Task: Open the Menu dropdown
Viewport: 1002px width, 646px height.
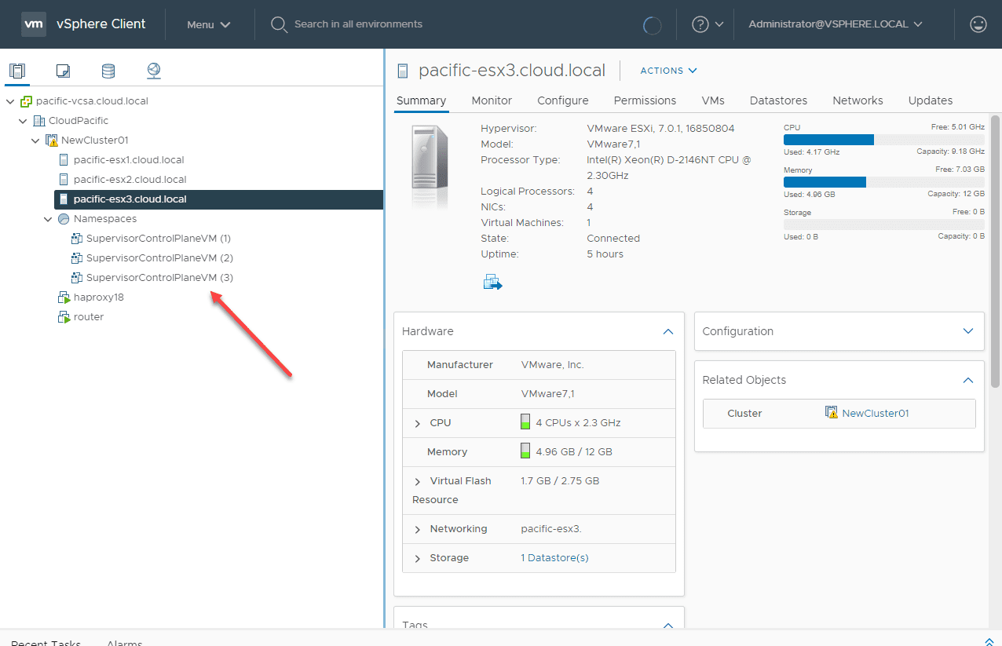Action: (209, 24)
